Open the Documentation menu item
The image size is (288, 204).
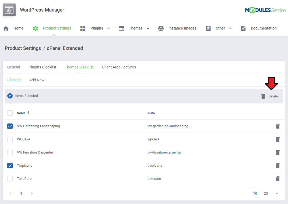[264, 28]
